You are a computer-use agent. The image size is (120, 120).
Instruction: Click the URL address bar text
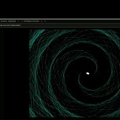tap(10, 25)
